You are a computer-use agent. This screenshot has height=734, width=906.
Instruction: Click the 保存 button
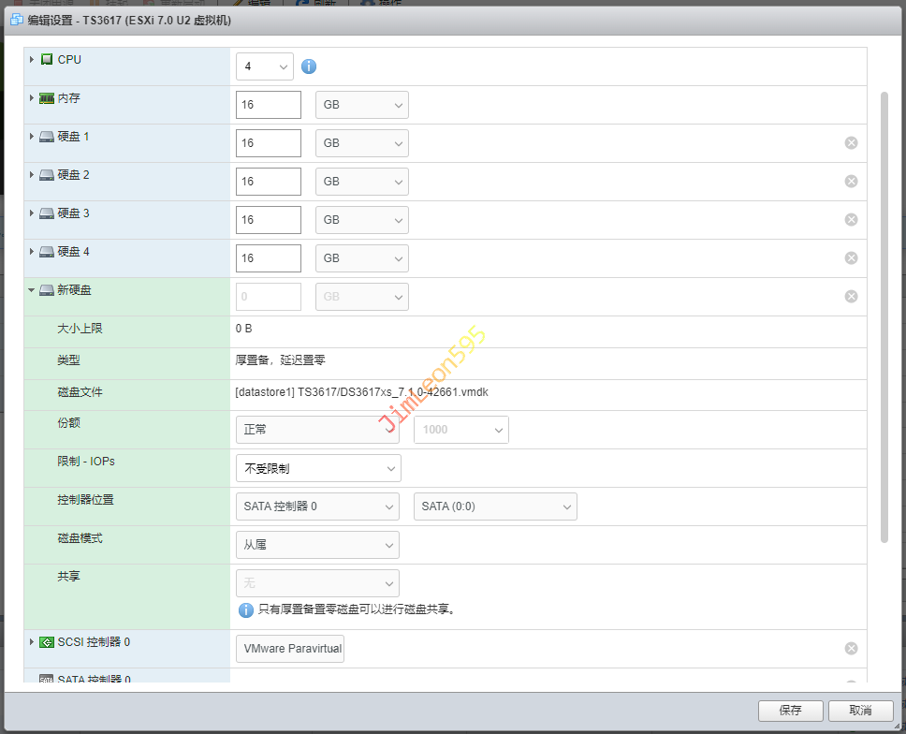(790, 711)
